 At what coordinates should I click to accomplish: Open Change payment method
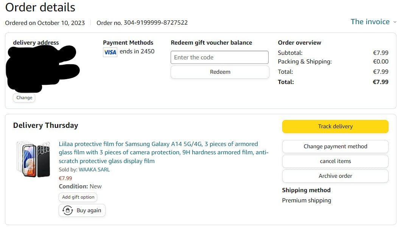point(335,146)
